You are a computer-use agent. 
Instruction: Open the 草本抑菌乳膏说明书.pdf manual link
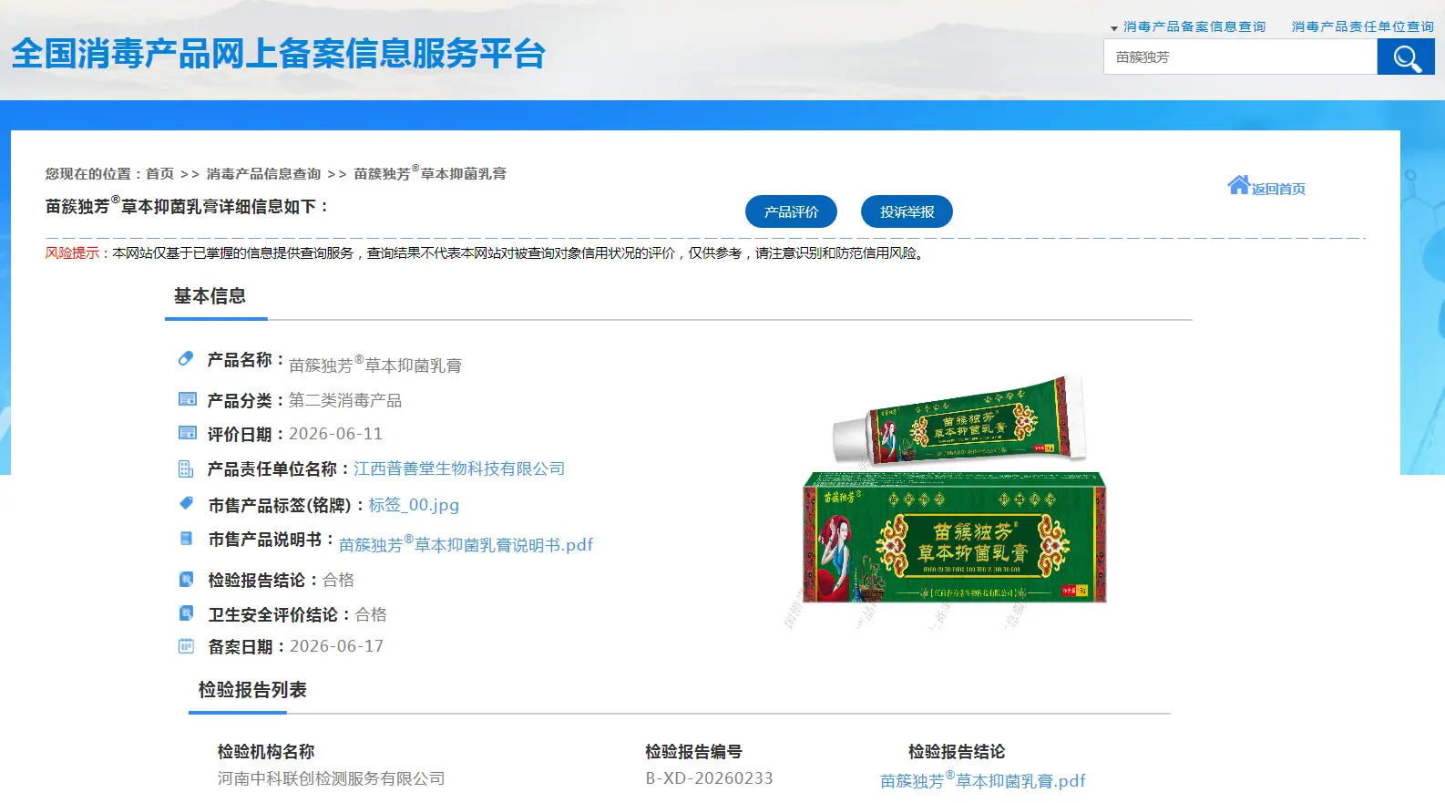[466, 544]
